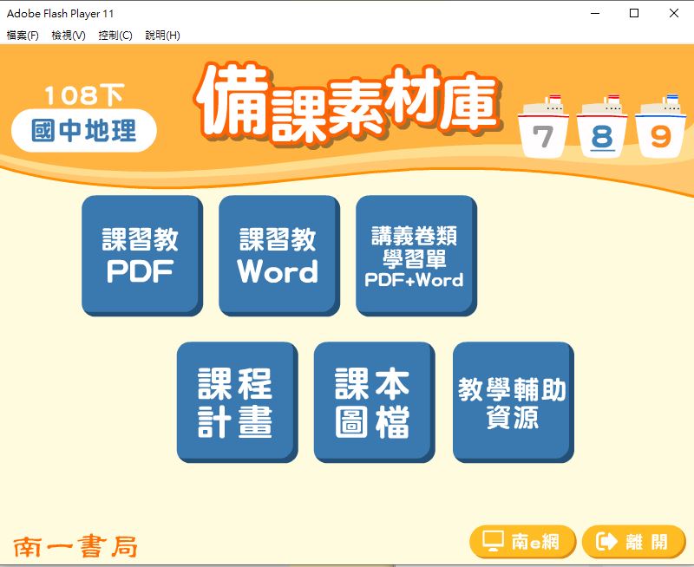Image resolution: width=694 pixels, height=567 pixels.
Task: Open the 檔案(F) menu
Action: [x=23, y=36]
